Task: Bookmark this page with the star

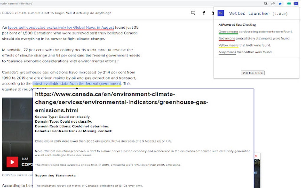Action: click(x=280, y=4)
